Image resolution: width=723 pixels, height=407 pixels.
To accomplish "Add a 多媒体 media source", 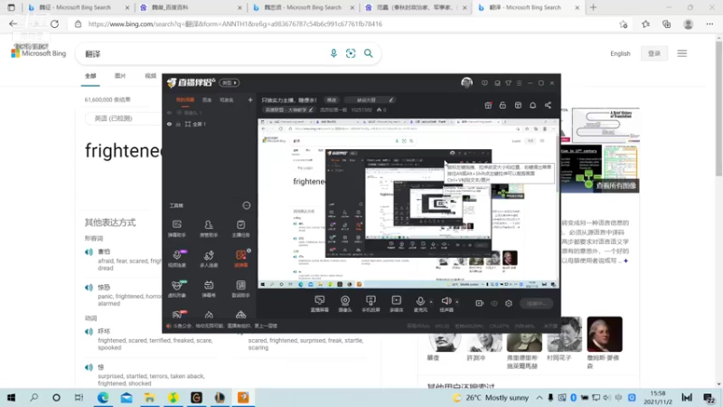I will [396, 304].
